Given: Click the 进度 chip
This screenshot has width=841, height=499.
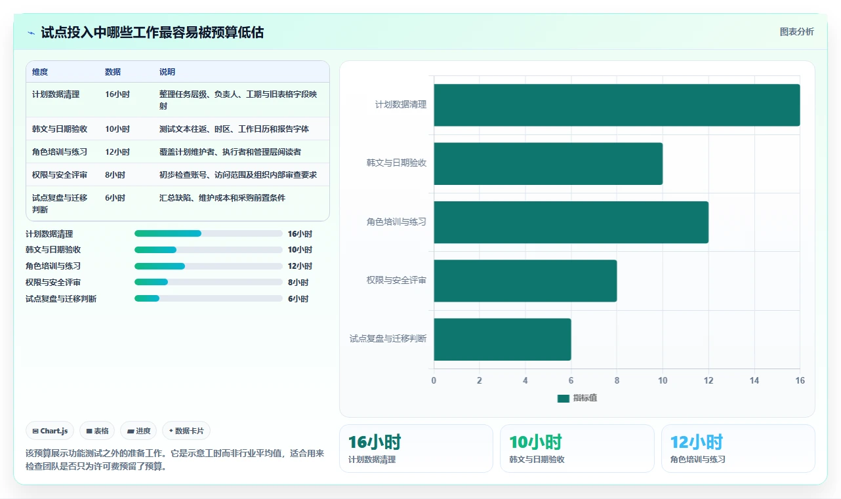Looking at the screenshot, I should point(138,431).
